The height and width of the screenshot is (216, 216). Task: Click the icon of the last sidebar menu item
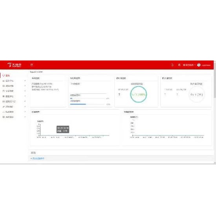[4, 117]
